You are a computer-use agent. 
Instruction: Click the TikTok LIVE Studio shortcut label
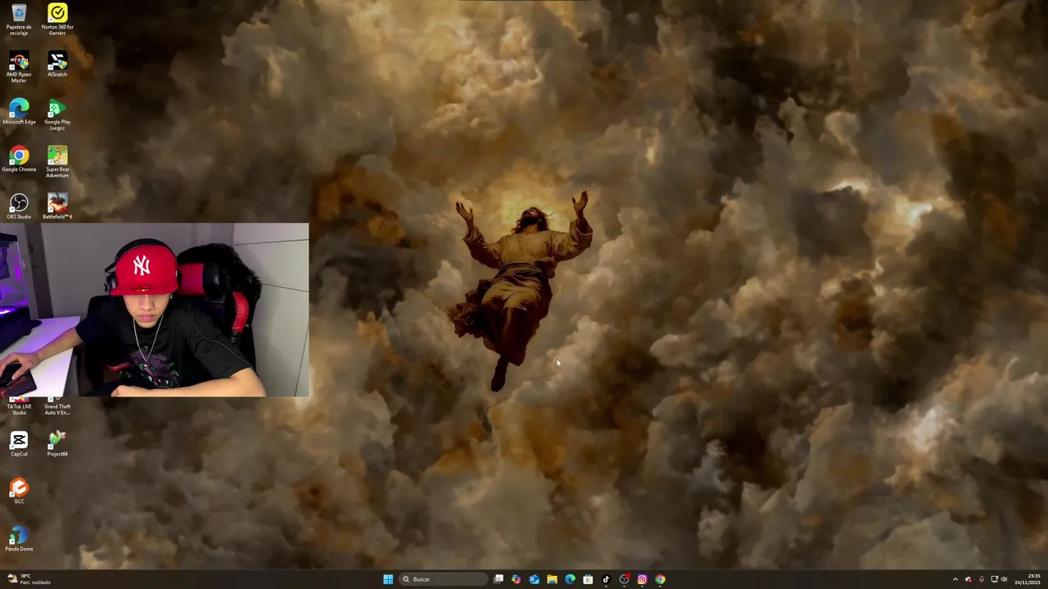pyautogui.click(x=19, y=409)
